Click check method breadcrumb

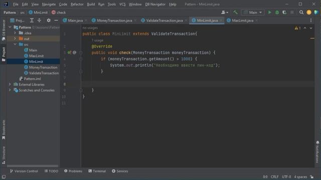click(x=59, y=12)
